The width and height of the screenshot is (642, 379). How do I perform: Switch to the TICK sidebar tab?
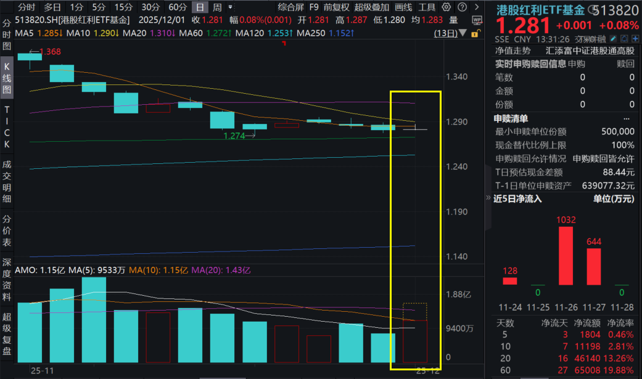(x=7, y=126)
